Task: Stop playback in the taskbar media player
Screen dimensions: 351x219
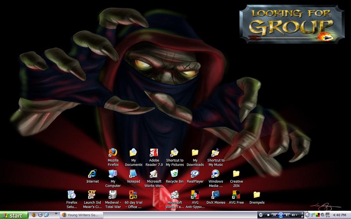Action: 268,215
